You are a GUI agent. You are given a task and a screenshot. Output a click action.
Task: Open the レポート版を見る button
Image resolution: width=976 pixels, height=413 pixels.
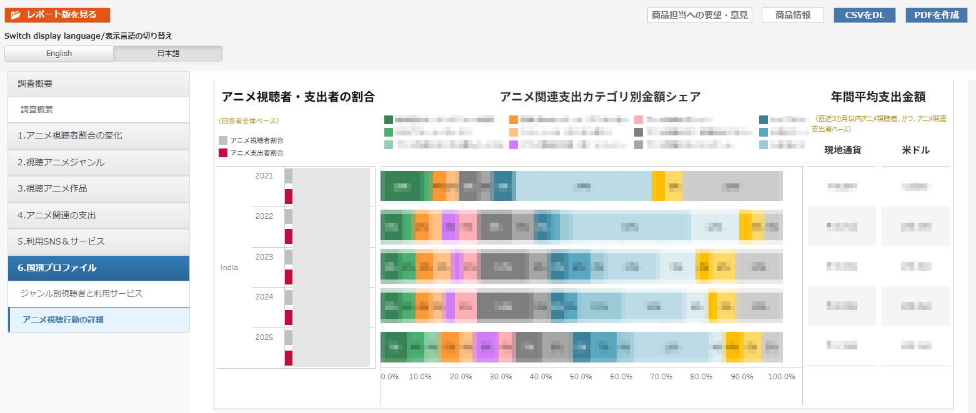click(x=57, y=15)
